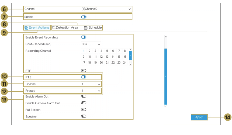232x135 pixels.
Task: Select recording channel 8
Action: pos(125,51)
